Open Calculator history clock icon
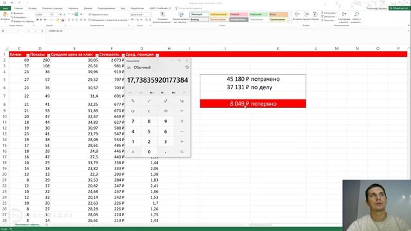Image resolution: width=411 pixels, height=231 pixels. tap(187, 67)
